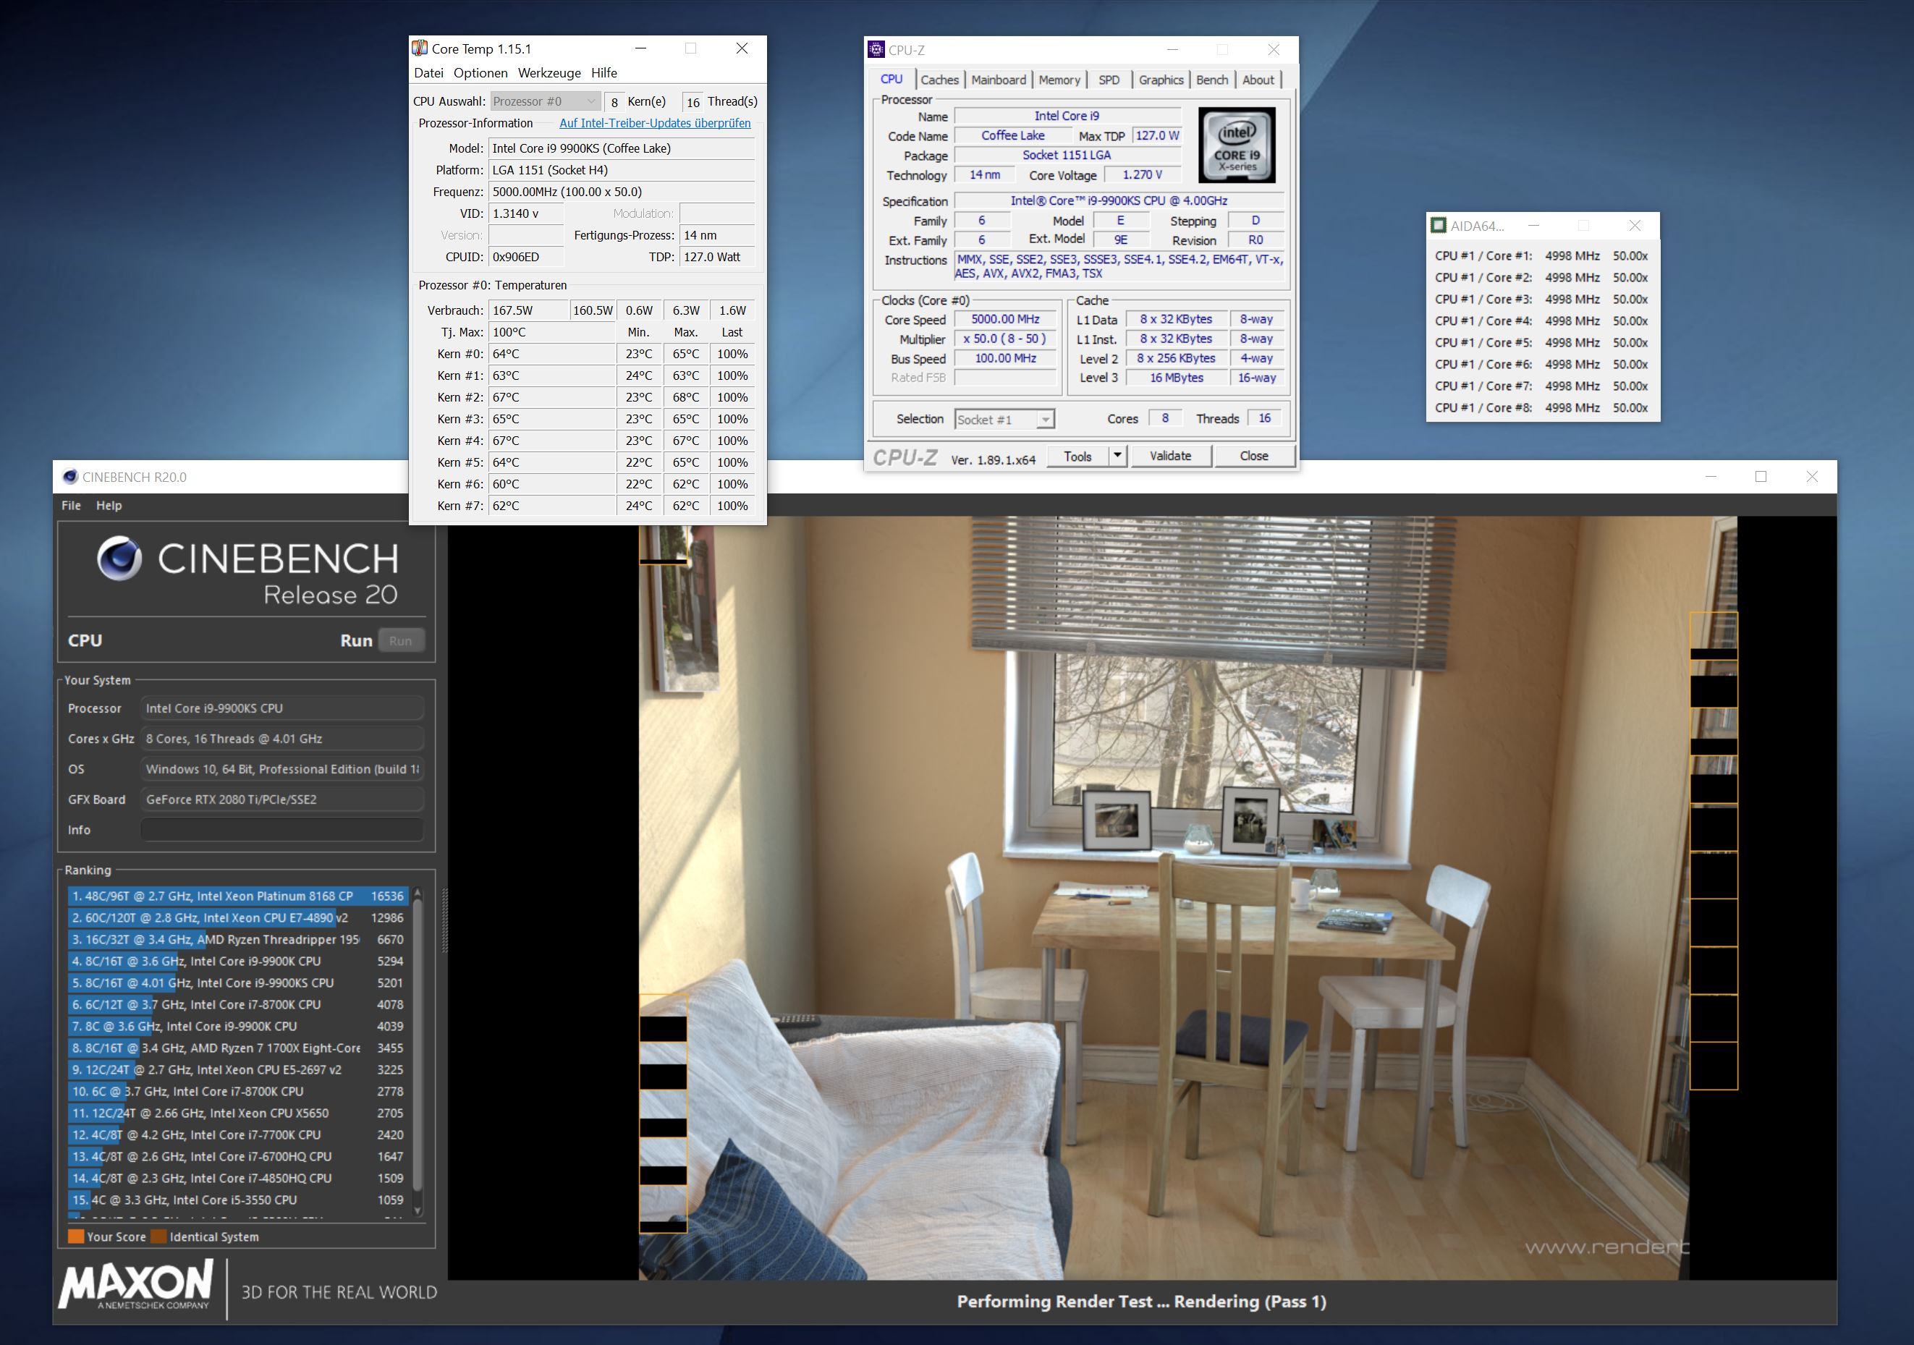Expand the Tools button arrow in CPU-Z

tap(1117, 456)
